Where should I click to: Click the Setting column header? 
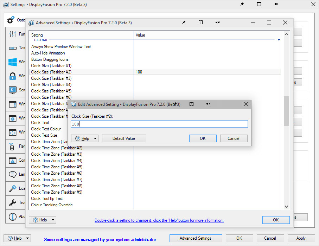pos(81,35)
